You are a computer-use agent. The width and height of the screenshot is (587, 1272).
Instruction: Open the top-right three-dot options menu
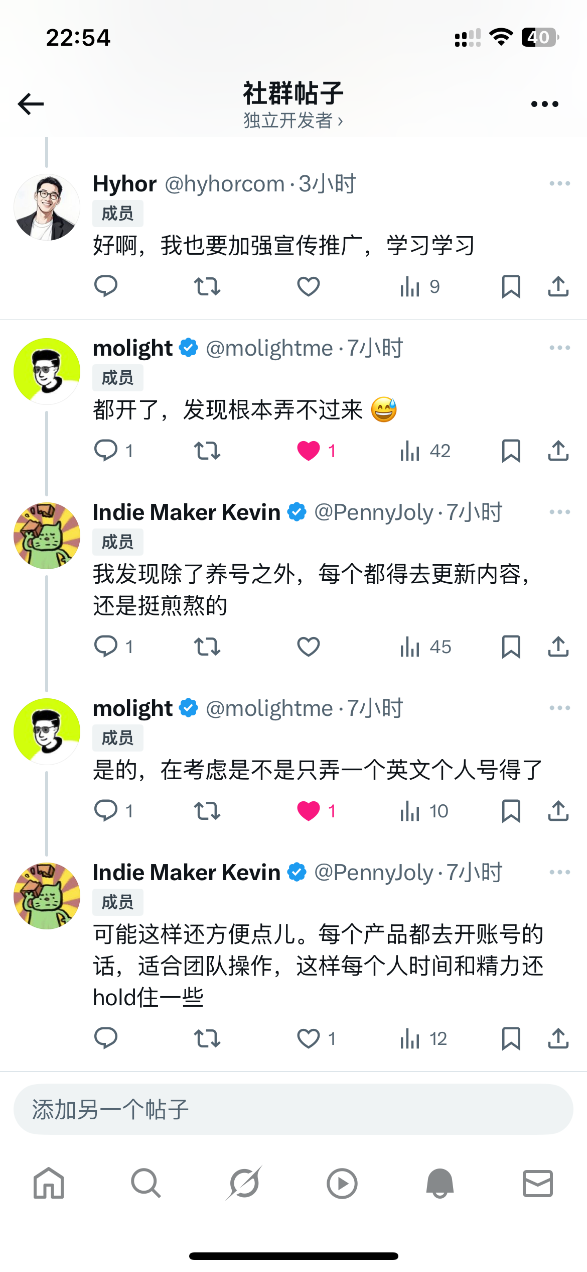pyautogui.click(x=544, y=104)
